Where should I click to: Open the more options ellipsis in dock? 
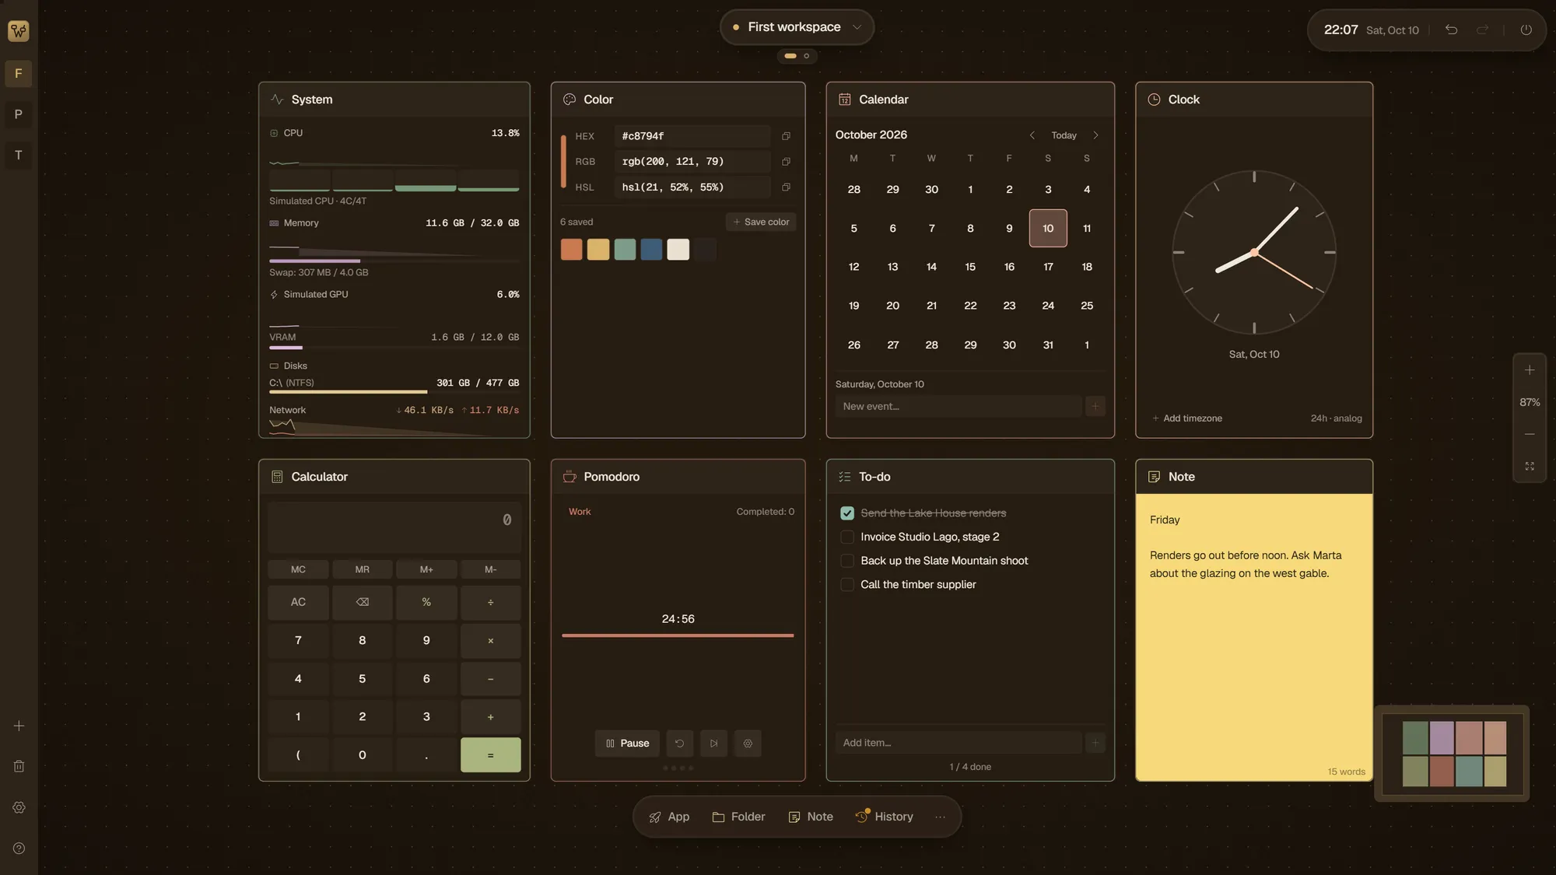pos(940,817)
